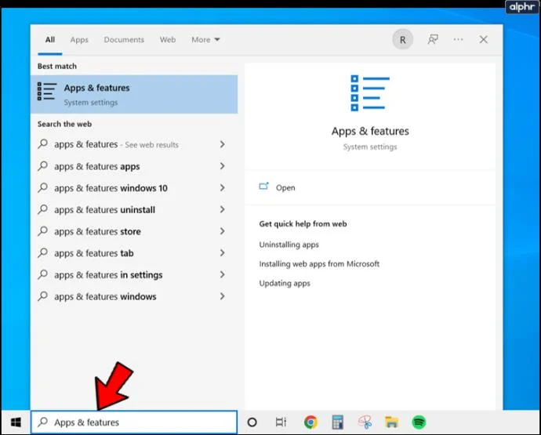Viewport: 541px width, 435px height.
Task: Expand arrow for 'apps & features tab'
Action: [223, 253]
